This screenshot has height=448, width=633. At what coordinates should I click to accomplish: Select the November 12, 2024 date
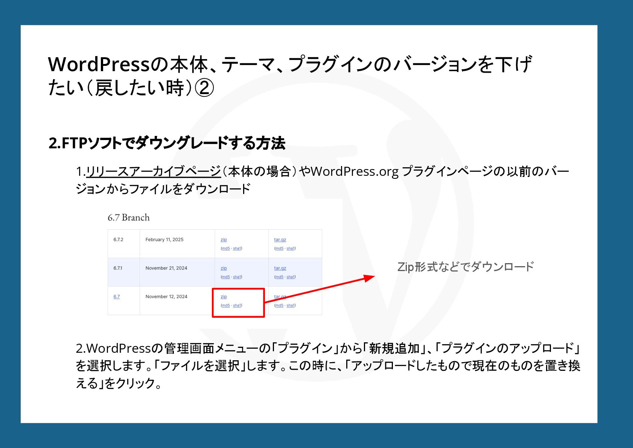(166, 297)
